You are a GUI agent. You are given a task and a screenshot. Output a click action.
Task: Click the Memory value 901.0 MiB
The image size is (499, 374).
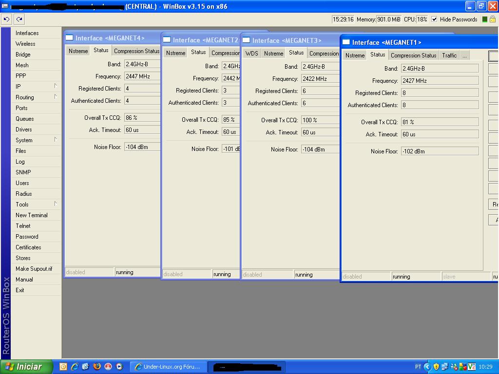pyautogui.click(x=388, y=19)
